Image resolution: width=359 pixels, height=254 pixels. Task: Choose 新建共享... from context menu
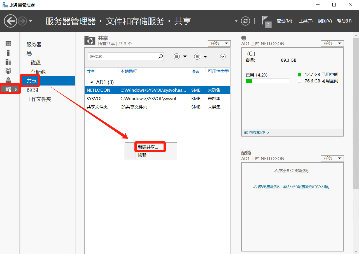(148, 147)
